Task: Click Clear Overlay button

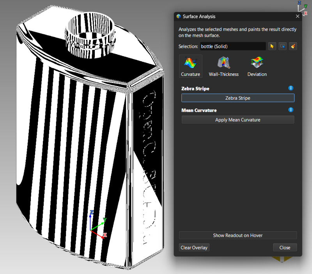Action: pyautogui.click(x=194, y=247)
